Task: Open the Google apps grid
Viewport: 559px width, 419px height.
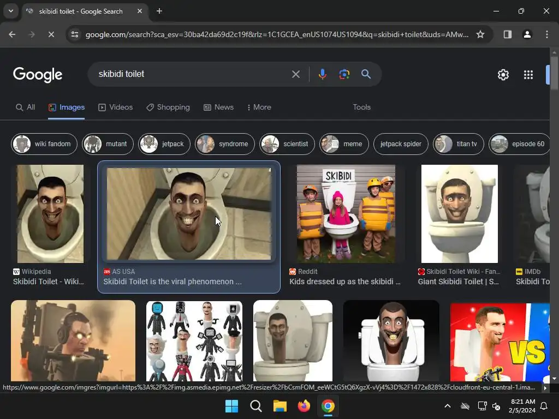Action: click(528, 74)
